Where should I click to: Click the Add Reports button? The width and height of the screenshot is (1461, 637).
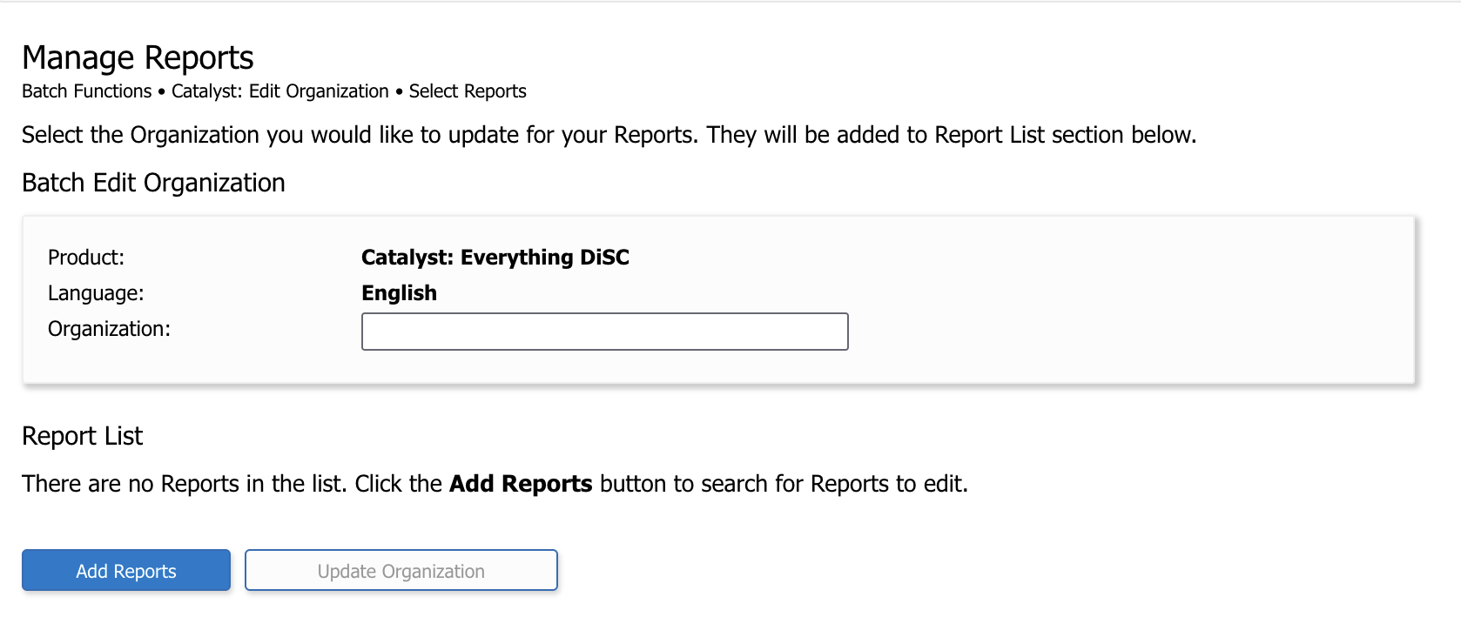tap(126, 570)
